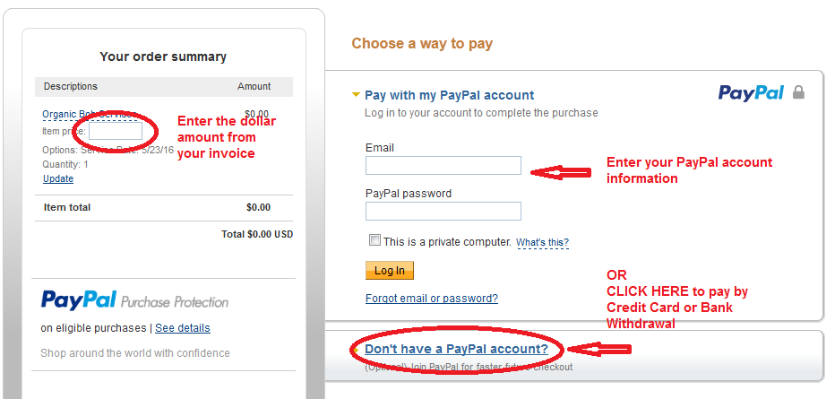
Task: Click the 'Total $0.00 USD' text
Action: [257, 234]
